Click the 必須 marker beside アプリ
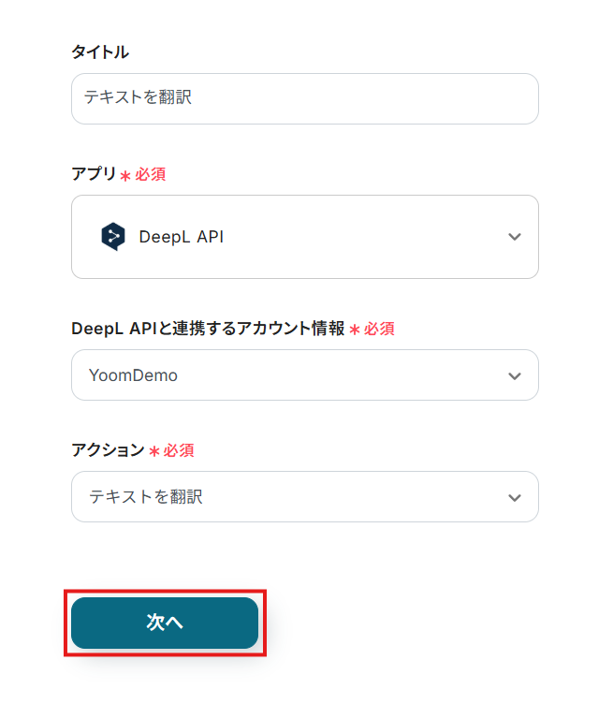This screenshot has width=613, height=704. click(151, 174)
